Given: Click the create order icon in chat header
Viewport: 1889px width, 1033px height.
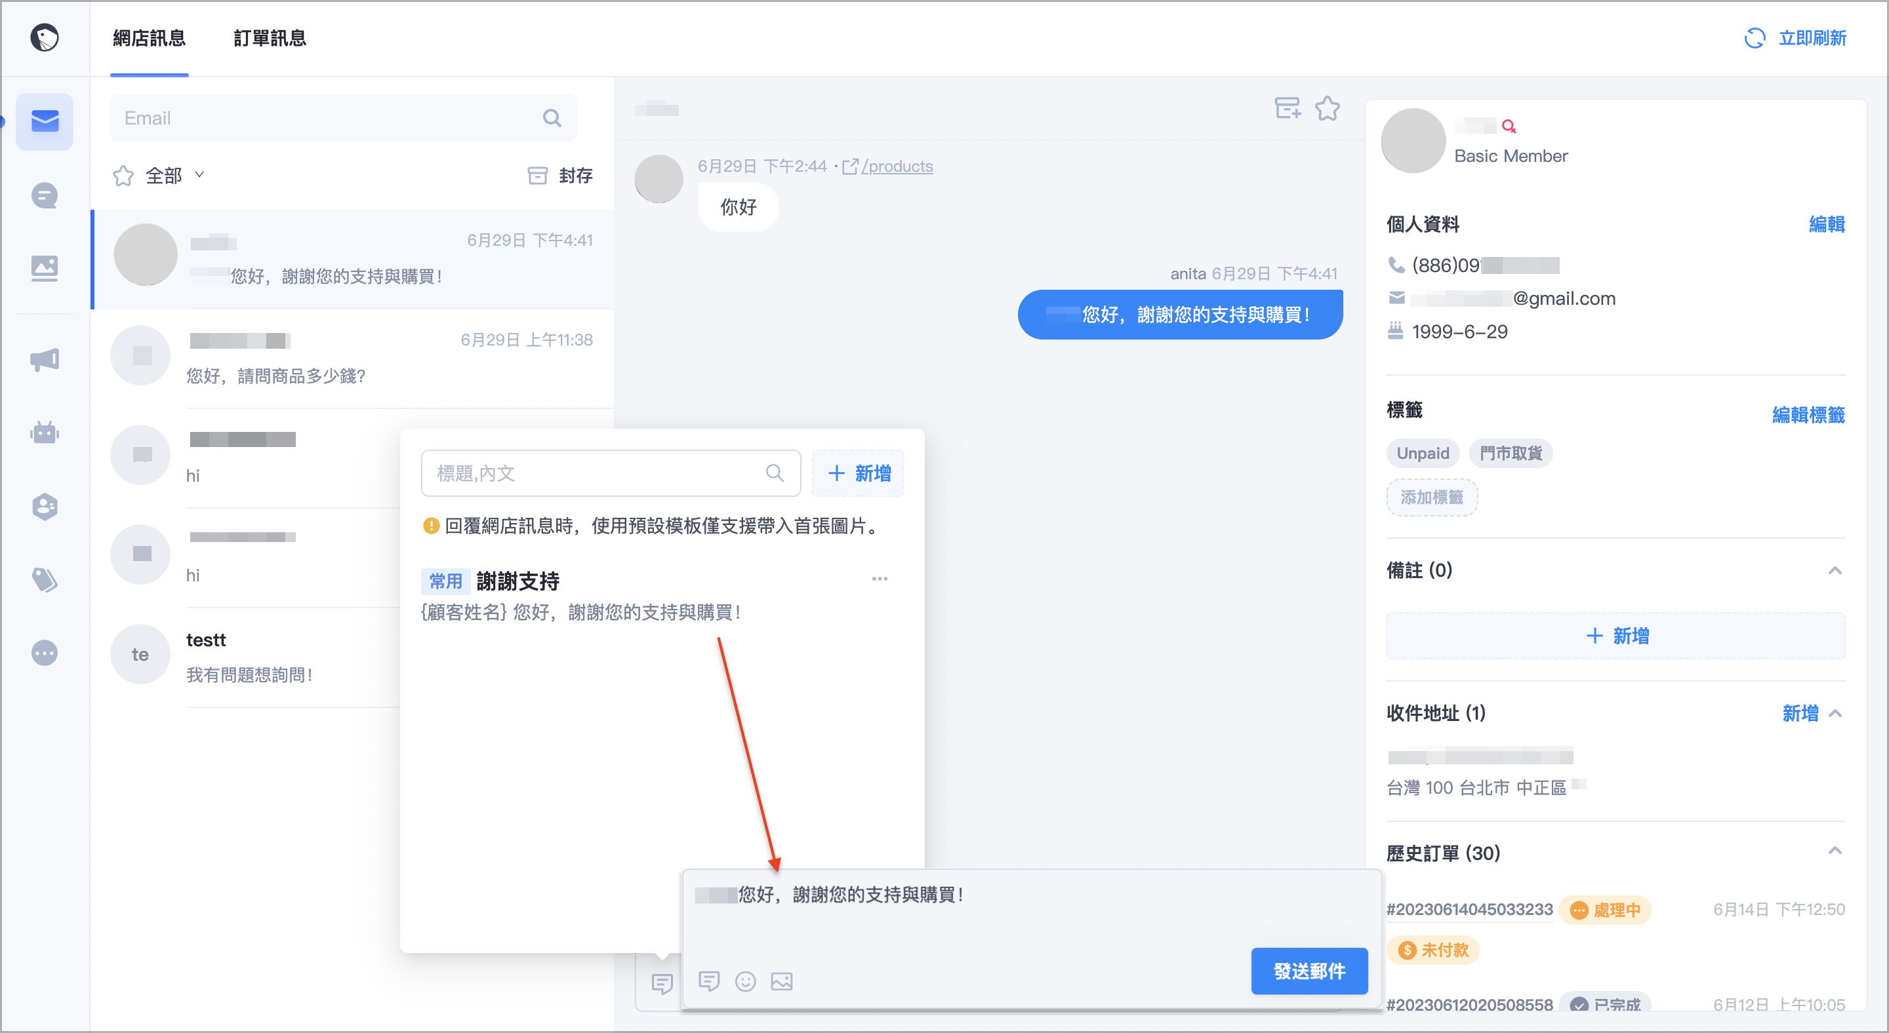Looking at the screenshot, I should tap(1287, 108).
